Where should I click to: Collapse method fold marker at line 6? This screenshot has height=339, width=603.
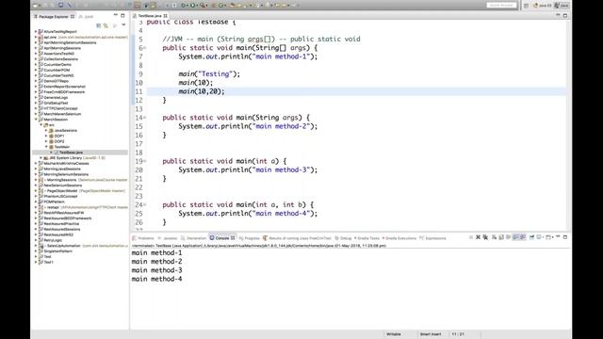[145, 48]
